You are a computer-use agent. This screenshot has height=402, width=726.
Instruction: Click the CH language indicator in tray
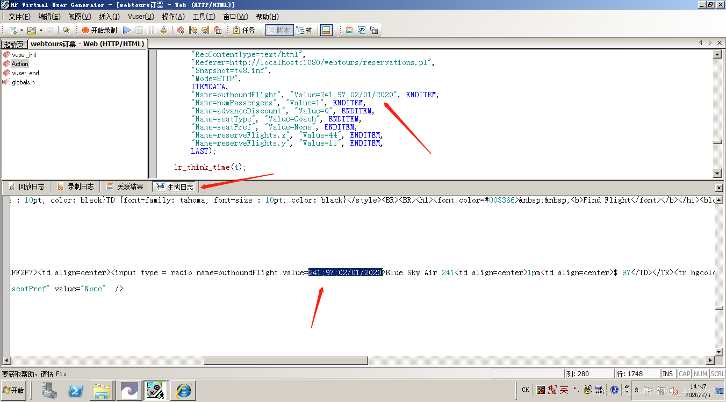(x=526, y=390)
